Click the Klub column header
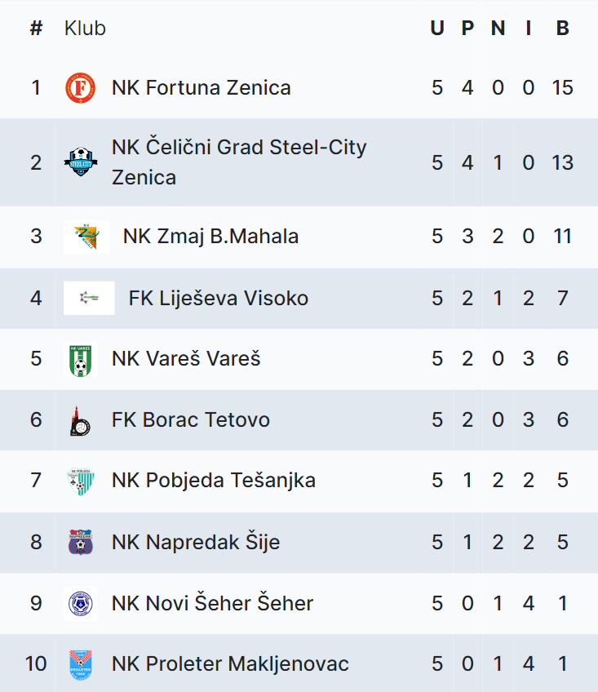 [x=85, y=29]
